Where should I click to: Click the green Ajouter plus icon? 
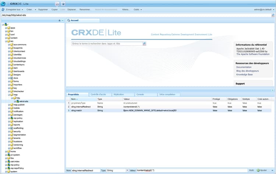pyautogui.click(x=258, y=170)
